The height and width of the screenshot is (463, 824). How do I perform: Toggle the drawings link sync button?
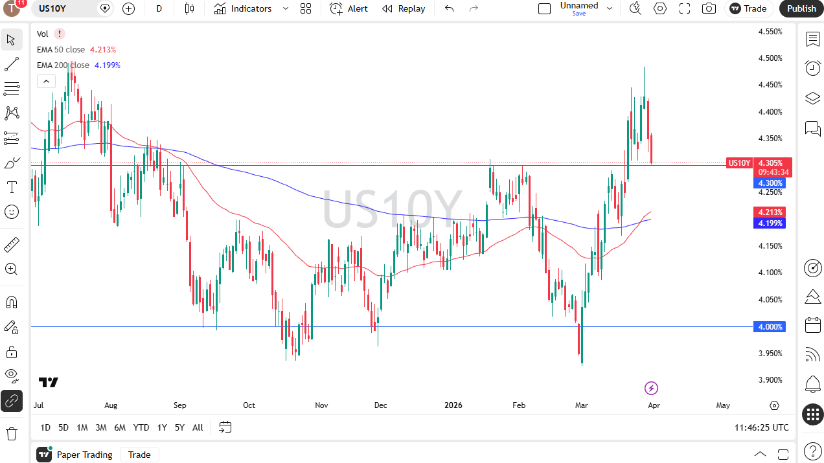12,401
